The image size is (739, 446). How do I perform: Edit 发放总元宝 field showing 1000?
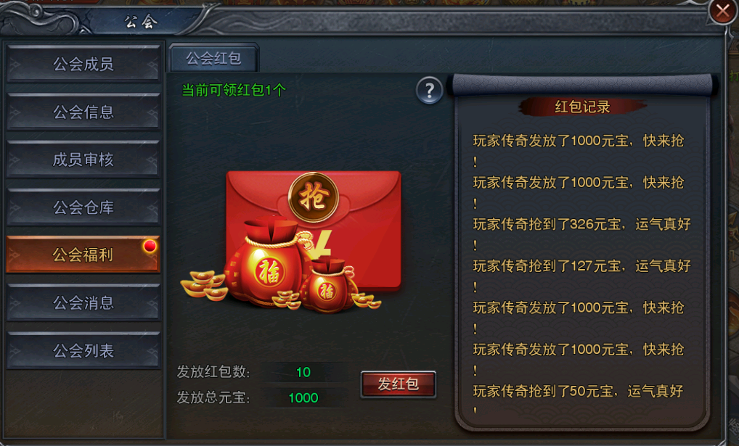click(303, 398)
